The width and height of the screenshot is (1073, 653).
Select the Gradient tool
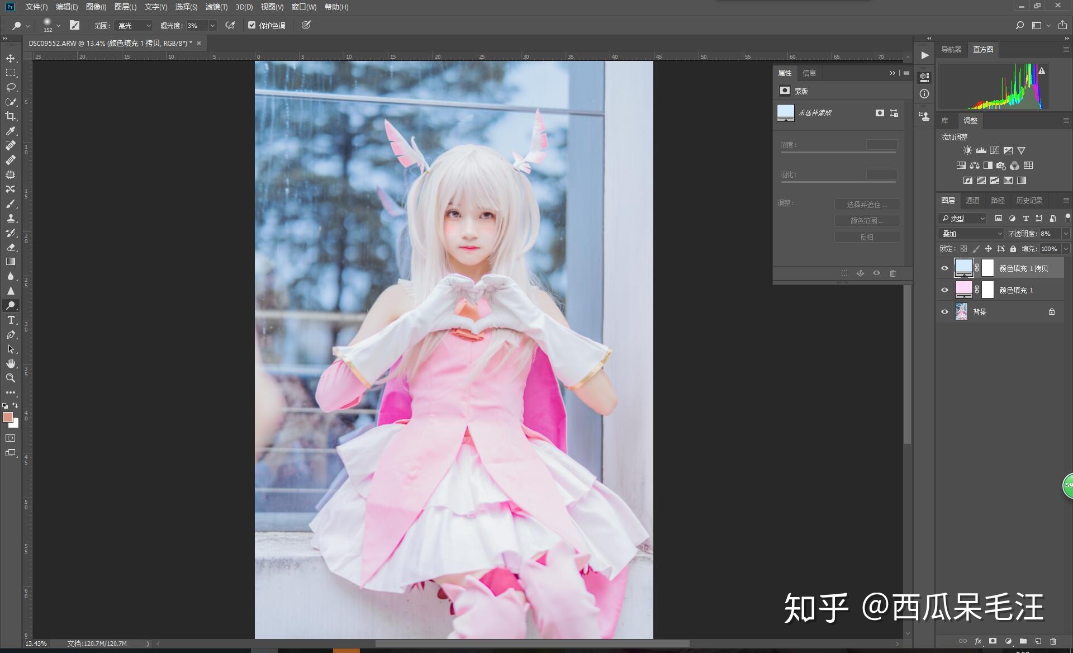(x=11, y=262)
